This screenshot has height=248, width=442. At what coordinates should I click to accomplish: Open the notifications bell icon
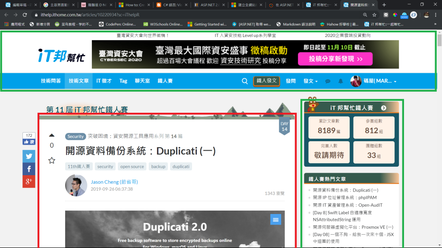pyautogui.click(x=341, y=81)
